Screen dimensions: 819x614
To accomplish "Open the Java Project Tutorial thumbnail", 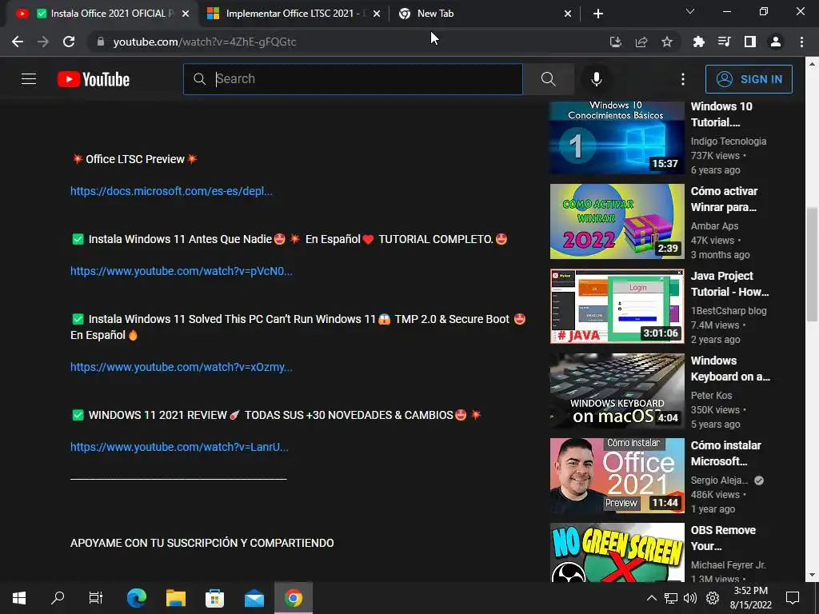I will (x=617, y=306).
